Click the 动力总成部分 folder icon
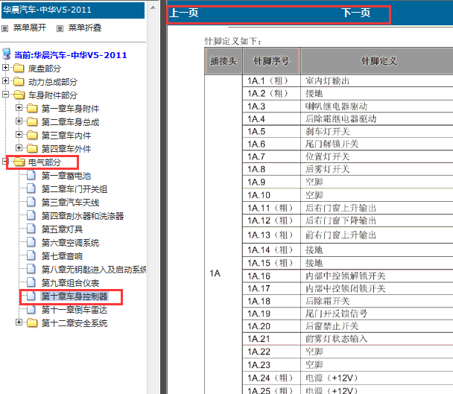Image resolution: width=453 pixels, height=394 pixels. 19,81
